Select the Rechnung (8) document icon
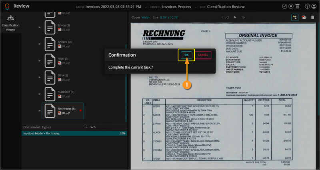This screenshot has width=320, height=170. 50,111
